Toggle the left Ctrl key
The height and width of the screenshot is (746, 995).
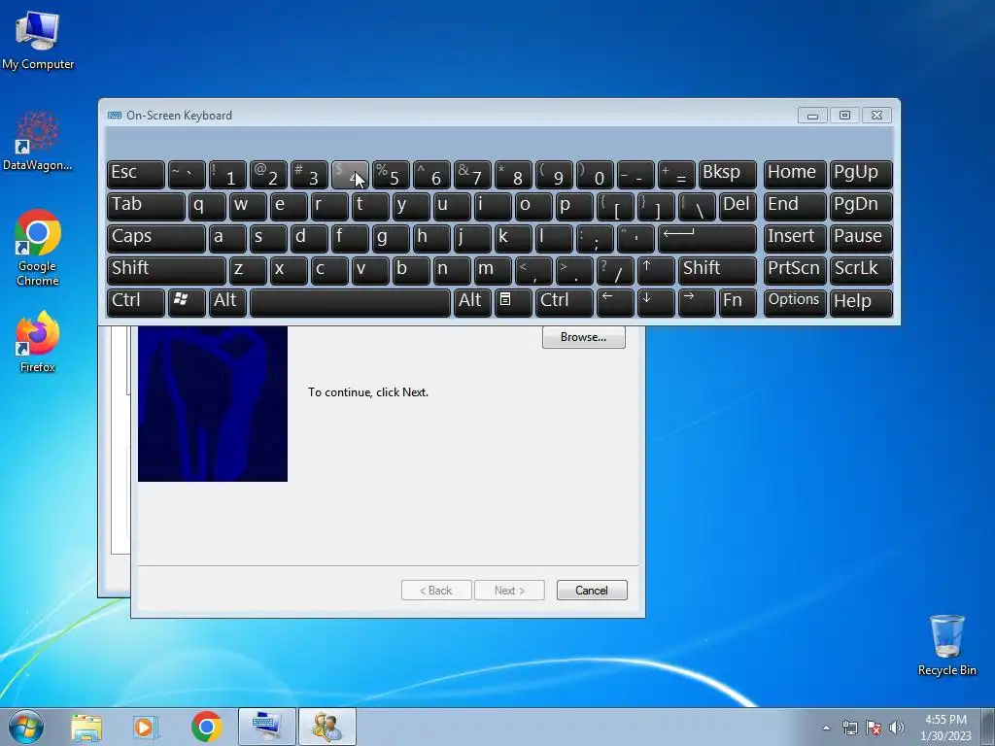136,302
